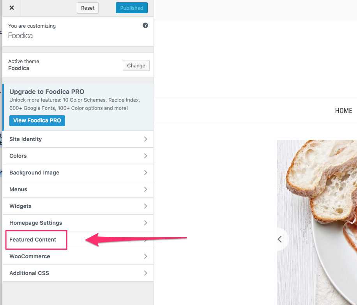Go to previous slide with left arrow
Viewport: 357px width, 305px height.
click(x=280, y=239)
